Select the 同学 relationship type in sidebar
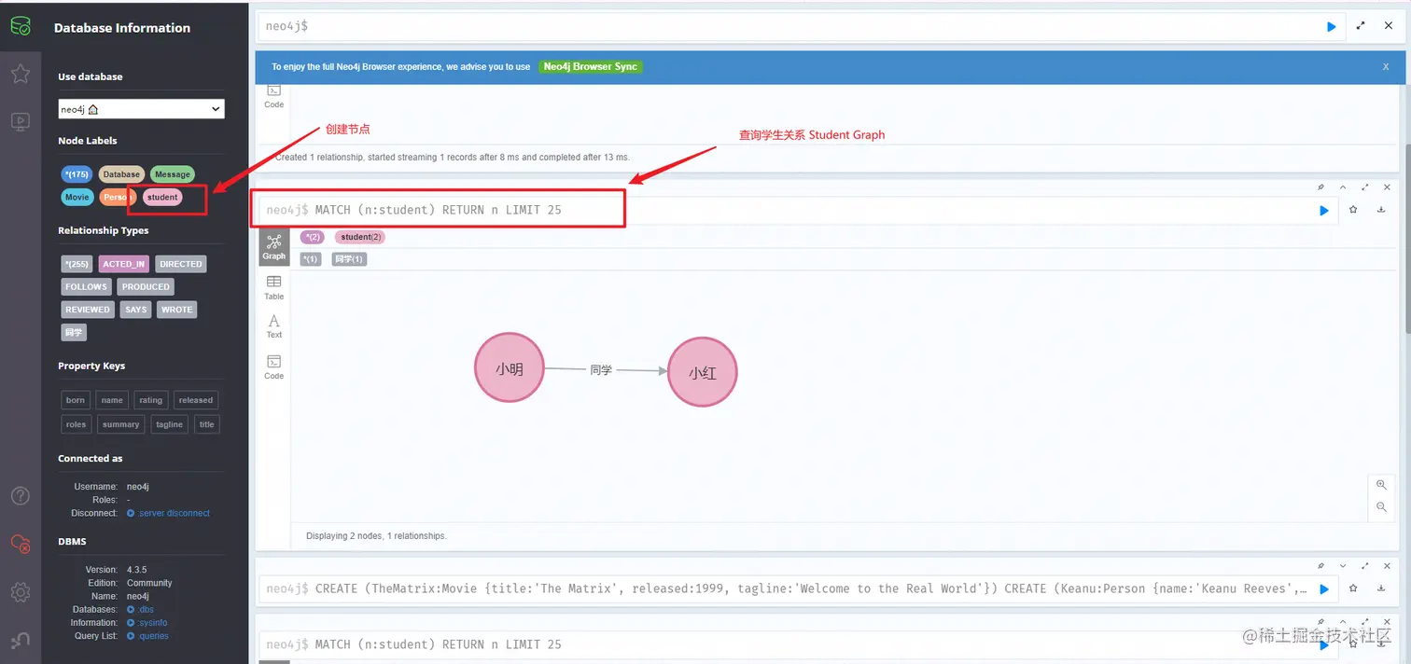 74,332
